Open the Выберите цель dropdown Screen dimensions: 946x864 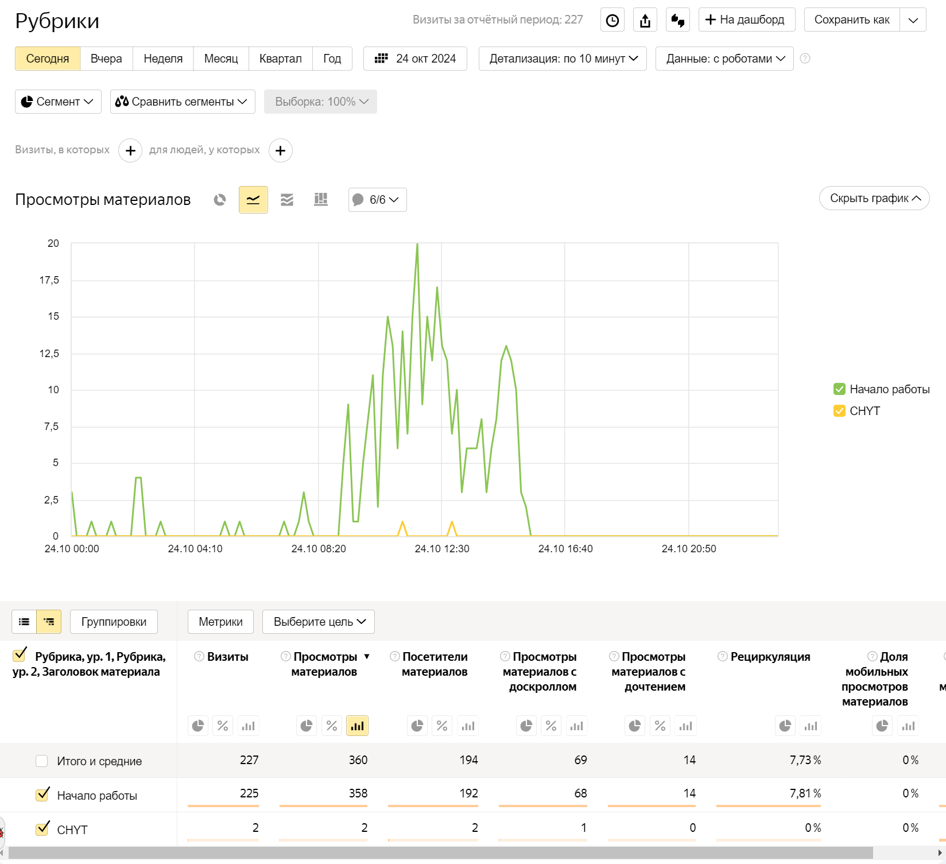pos(319,622)
